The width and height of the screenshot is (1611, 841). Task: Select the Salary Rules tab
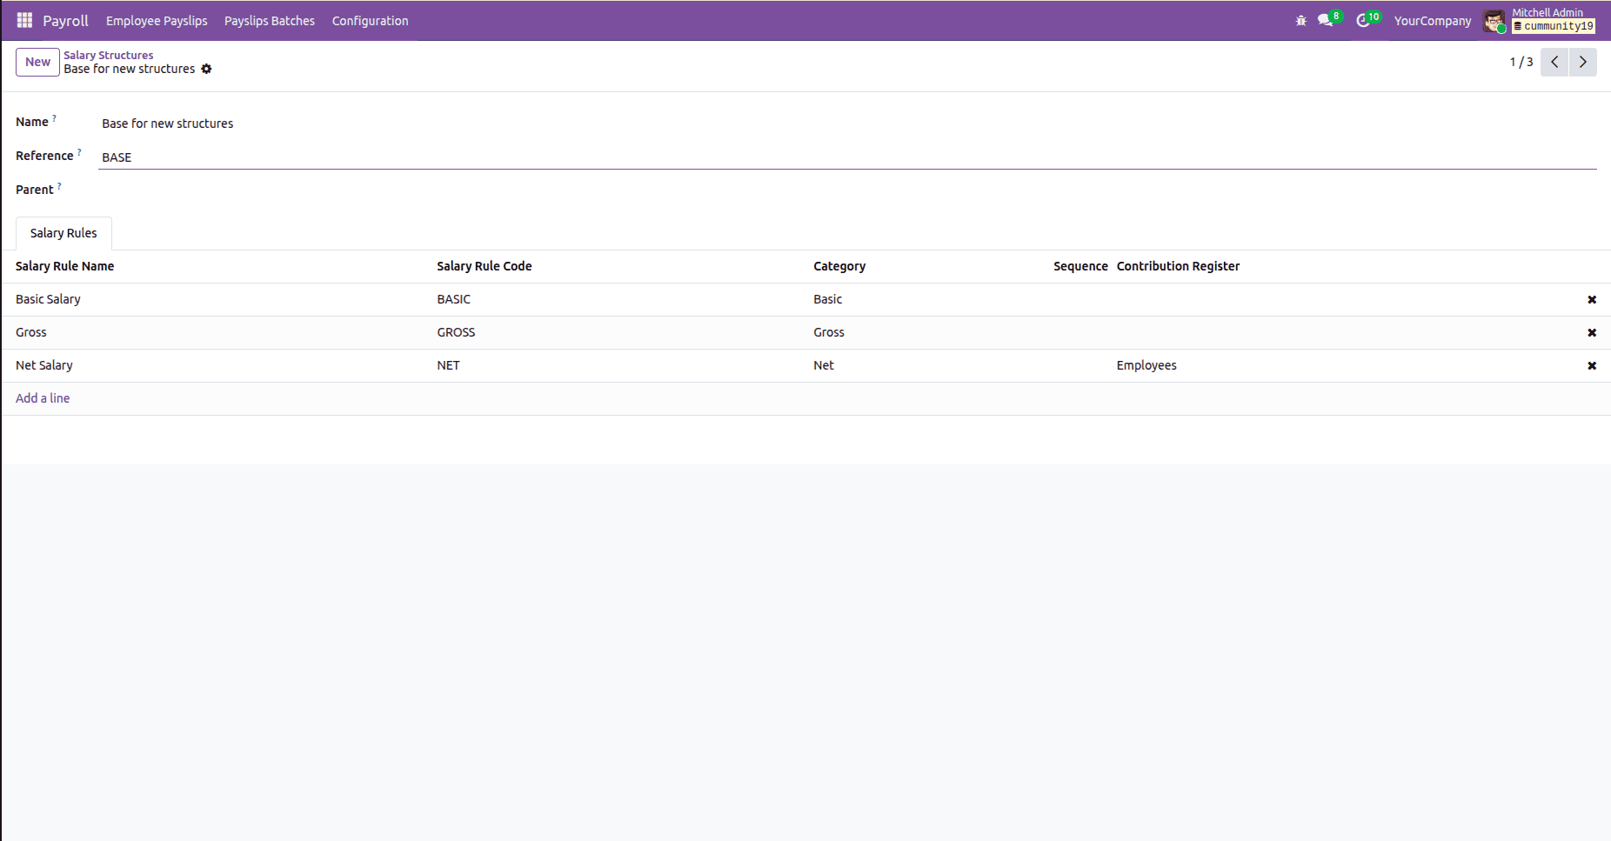click(64, 233)
